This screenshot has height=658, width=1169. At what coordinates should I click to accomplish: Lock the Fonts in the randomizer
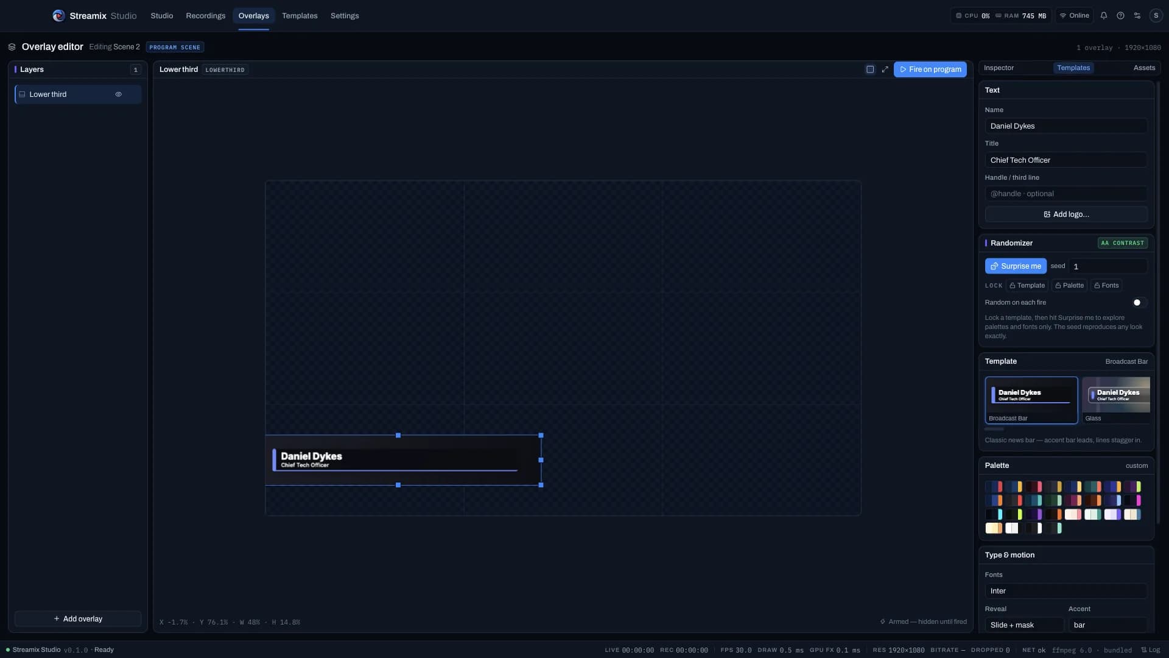(x=1106, y=286)
